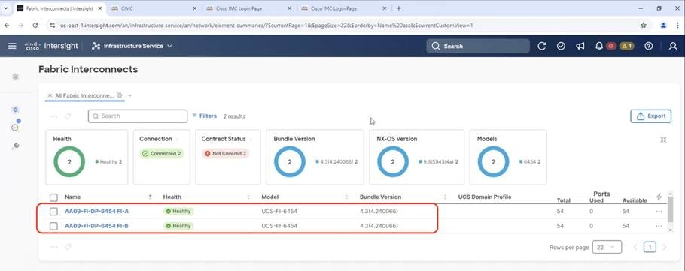Click the Cisco Intersight logo
Viewport: 685px width, 271px height.
pos(51,46)
